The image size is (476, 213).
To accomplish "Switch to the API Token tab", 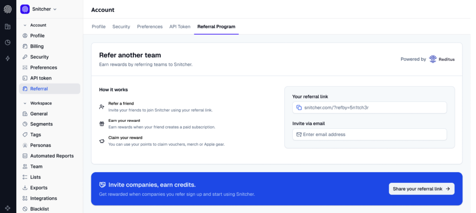I will pyautogui.click(x=179, y=27).
